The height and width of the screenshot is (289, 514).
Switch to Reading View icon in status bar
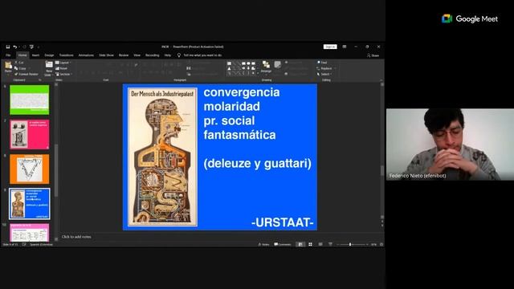click(320, 244)
